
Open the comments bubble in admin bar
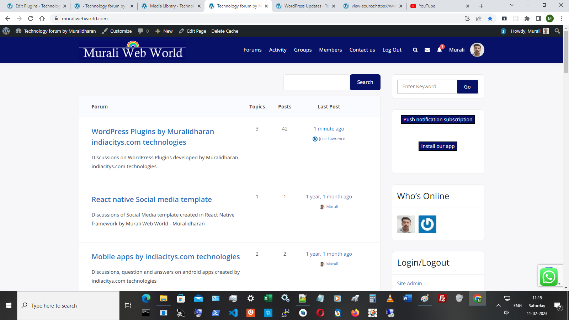(x=143, y=31)
